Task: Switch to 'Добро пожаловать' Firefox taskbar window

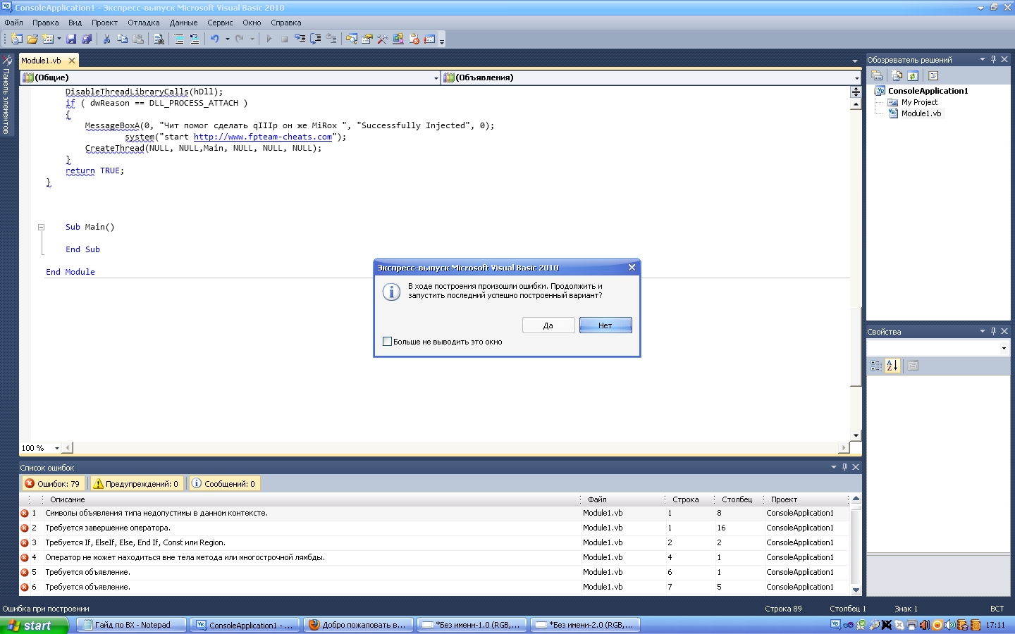Action: [x=359, y=625]
